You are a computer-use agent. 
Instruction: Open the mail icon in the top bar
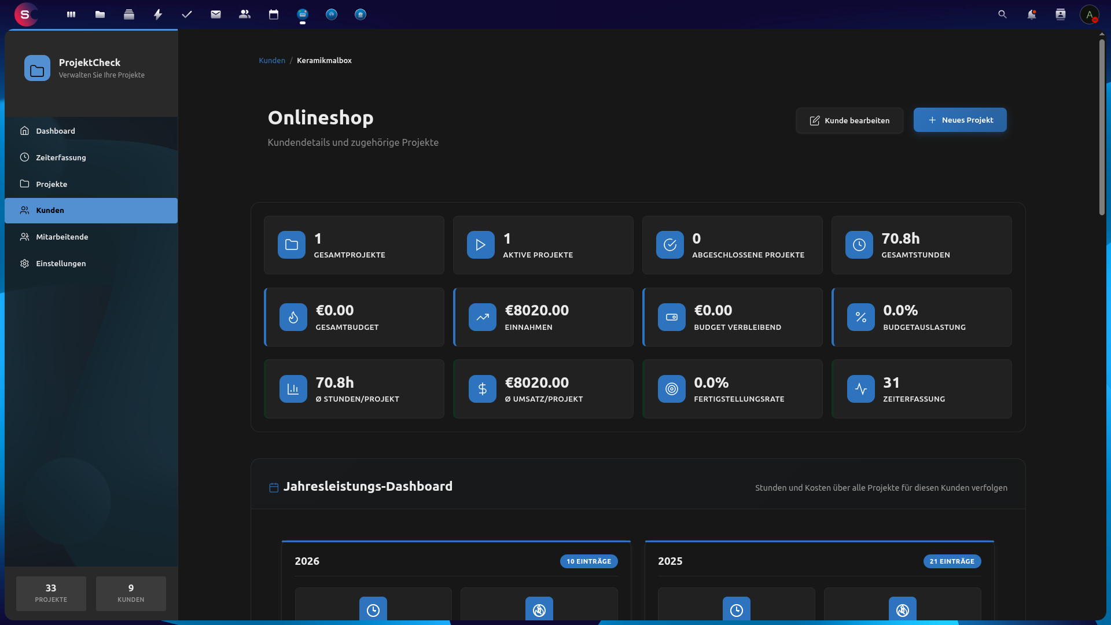click(216, 14)
